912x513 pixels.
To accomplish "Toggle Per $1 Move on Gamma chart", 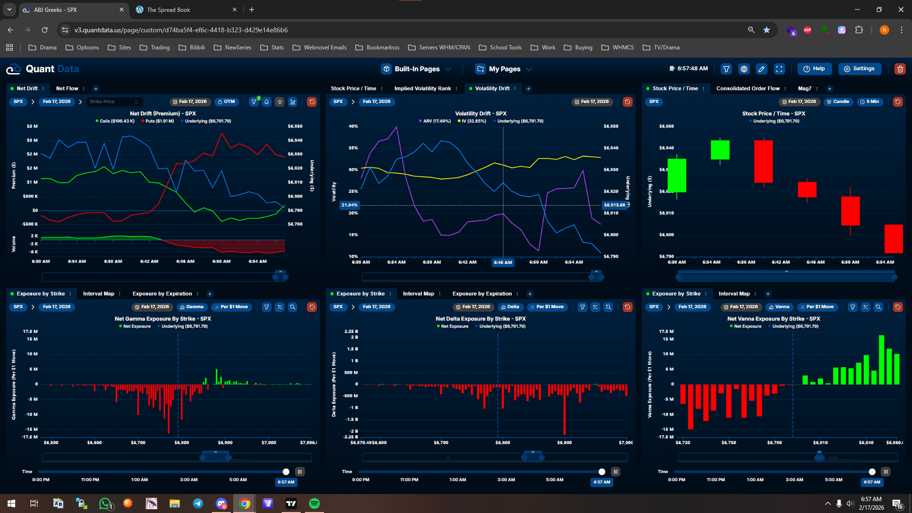I will pyautogui.click(x=230, y=307).
